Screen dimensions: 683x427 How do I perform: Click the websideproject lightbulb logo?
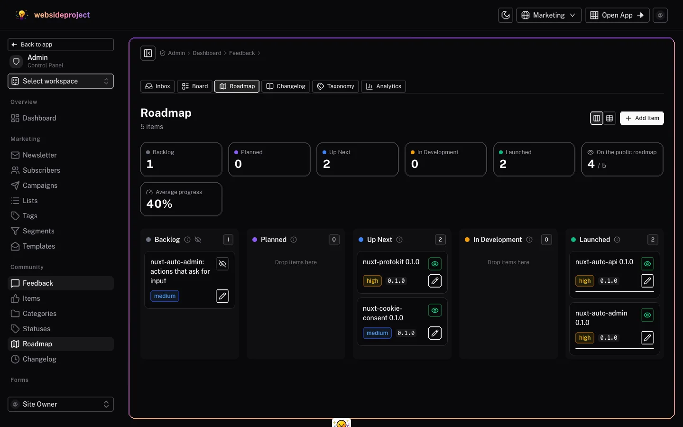[x=22, y=15]
